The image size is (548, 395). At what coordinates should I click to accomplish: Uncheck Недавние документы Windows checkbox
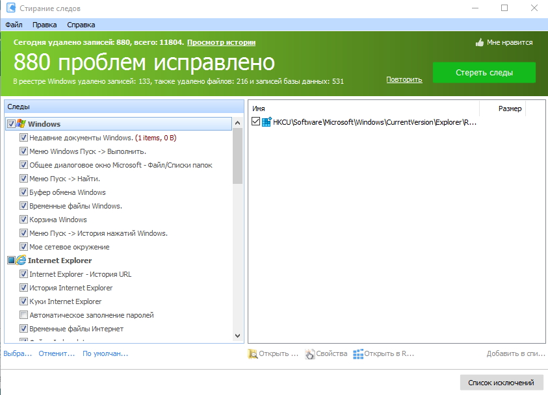(x=23, y=138)
